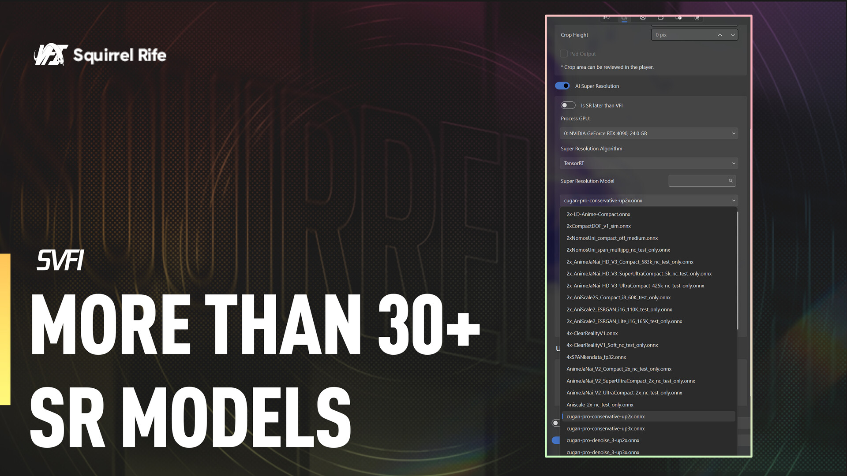Click the Super Resolution Model search field
847x476 pixels.
coord(698,181)
